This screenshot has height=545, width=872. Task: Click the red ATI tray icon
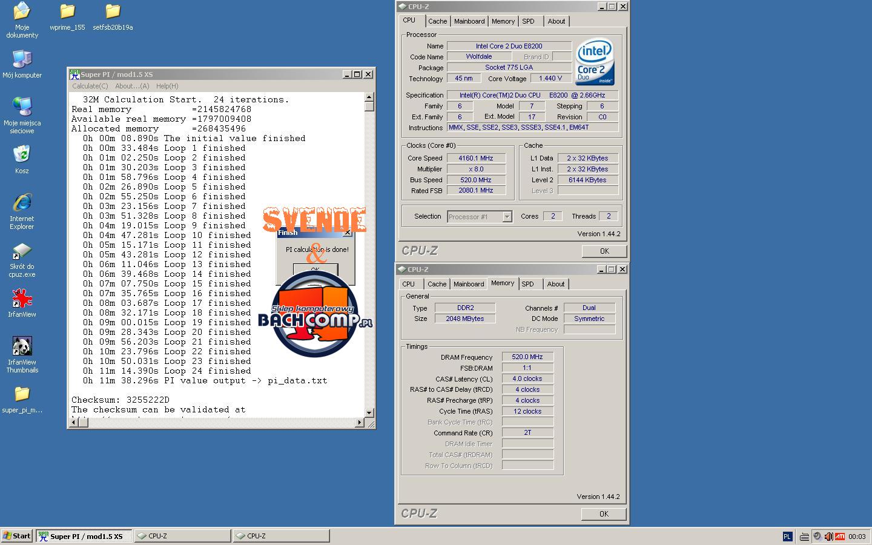pos(840,536)
